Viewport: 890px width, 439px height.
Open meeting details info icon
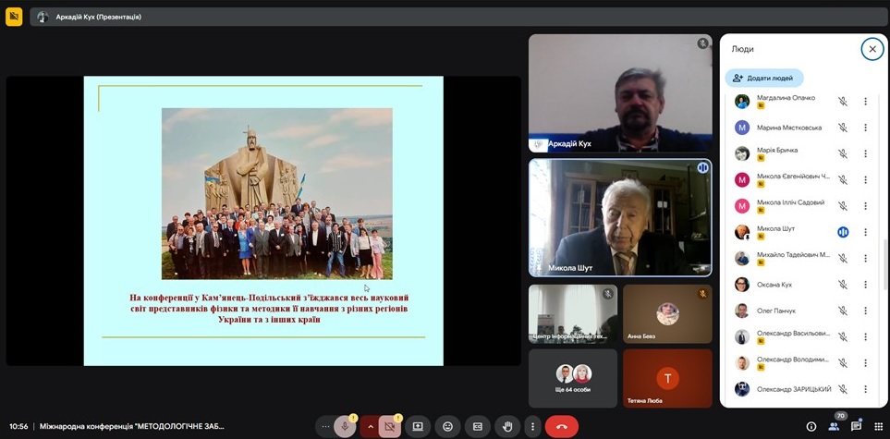point(811,426)
